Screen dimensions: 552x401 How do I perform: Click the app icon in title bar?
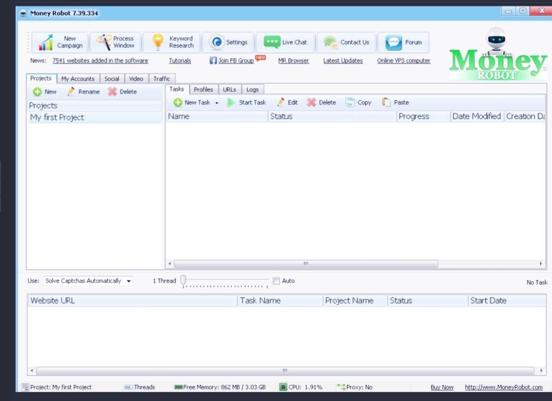click(x=23, y=14)
